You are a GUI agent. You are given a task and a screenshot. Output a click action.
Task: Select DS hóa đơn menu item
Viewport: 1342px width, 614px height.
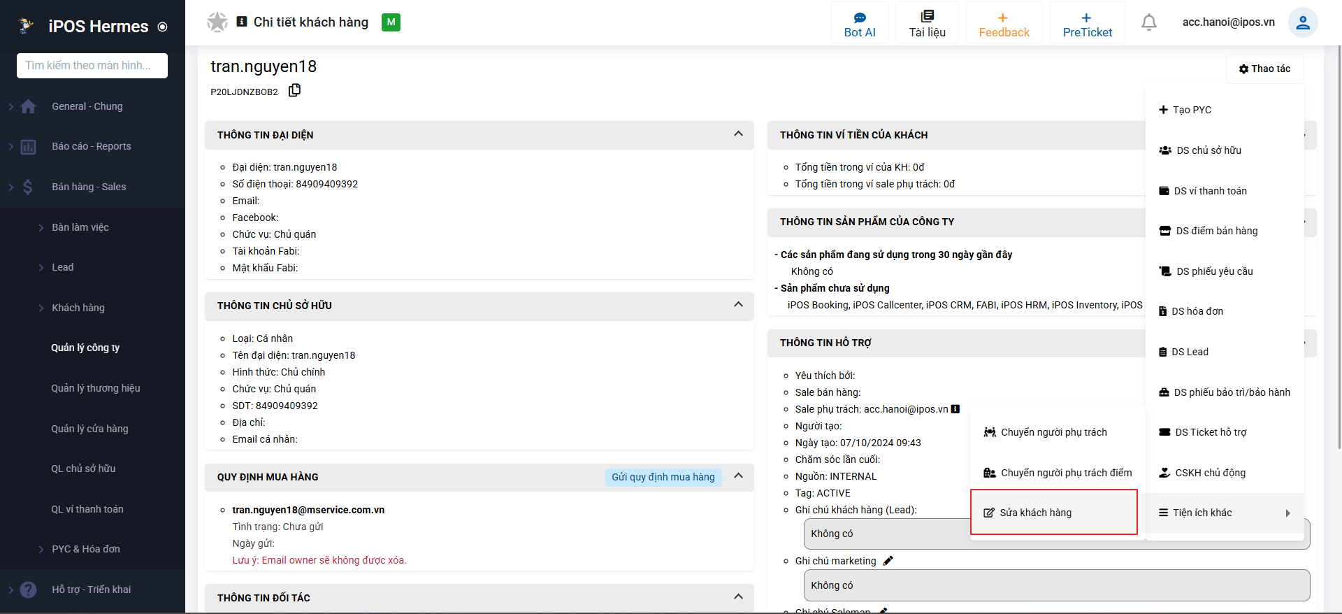(1225, 311)
